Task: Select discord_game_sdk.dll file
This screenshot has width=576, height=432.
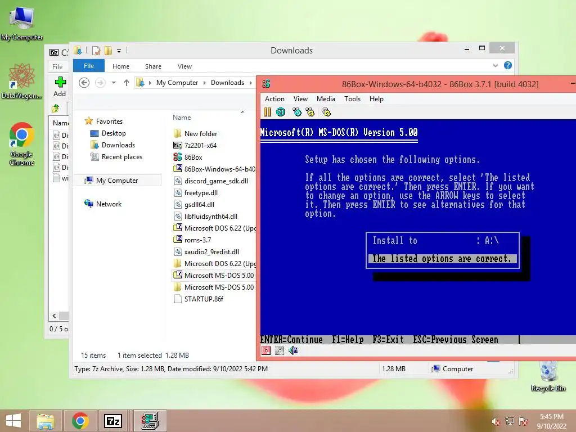Action: coord(216,181)
